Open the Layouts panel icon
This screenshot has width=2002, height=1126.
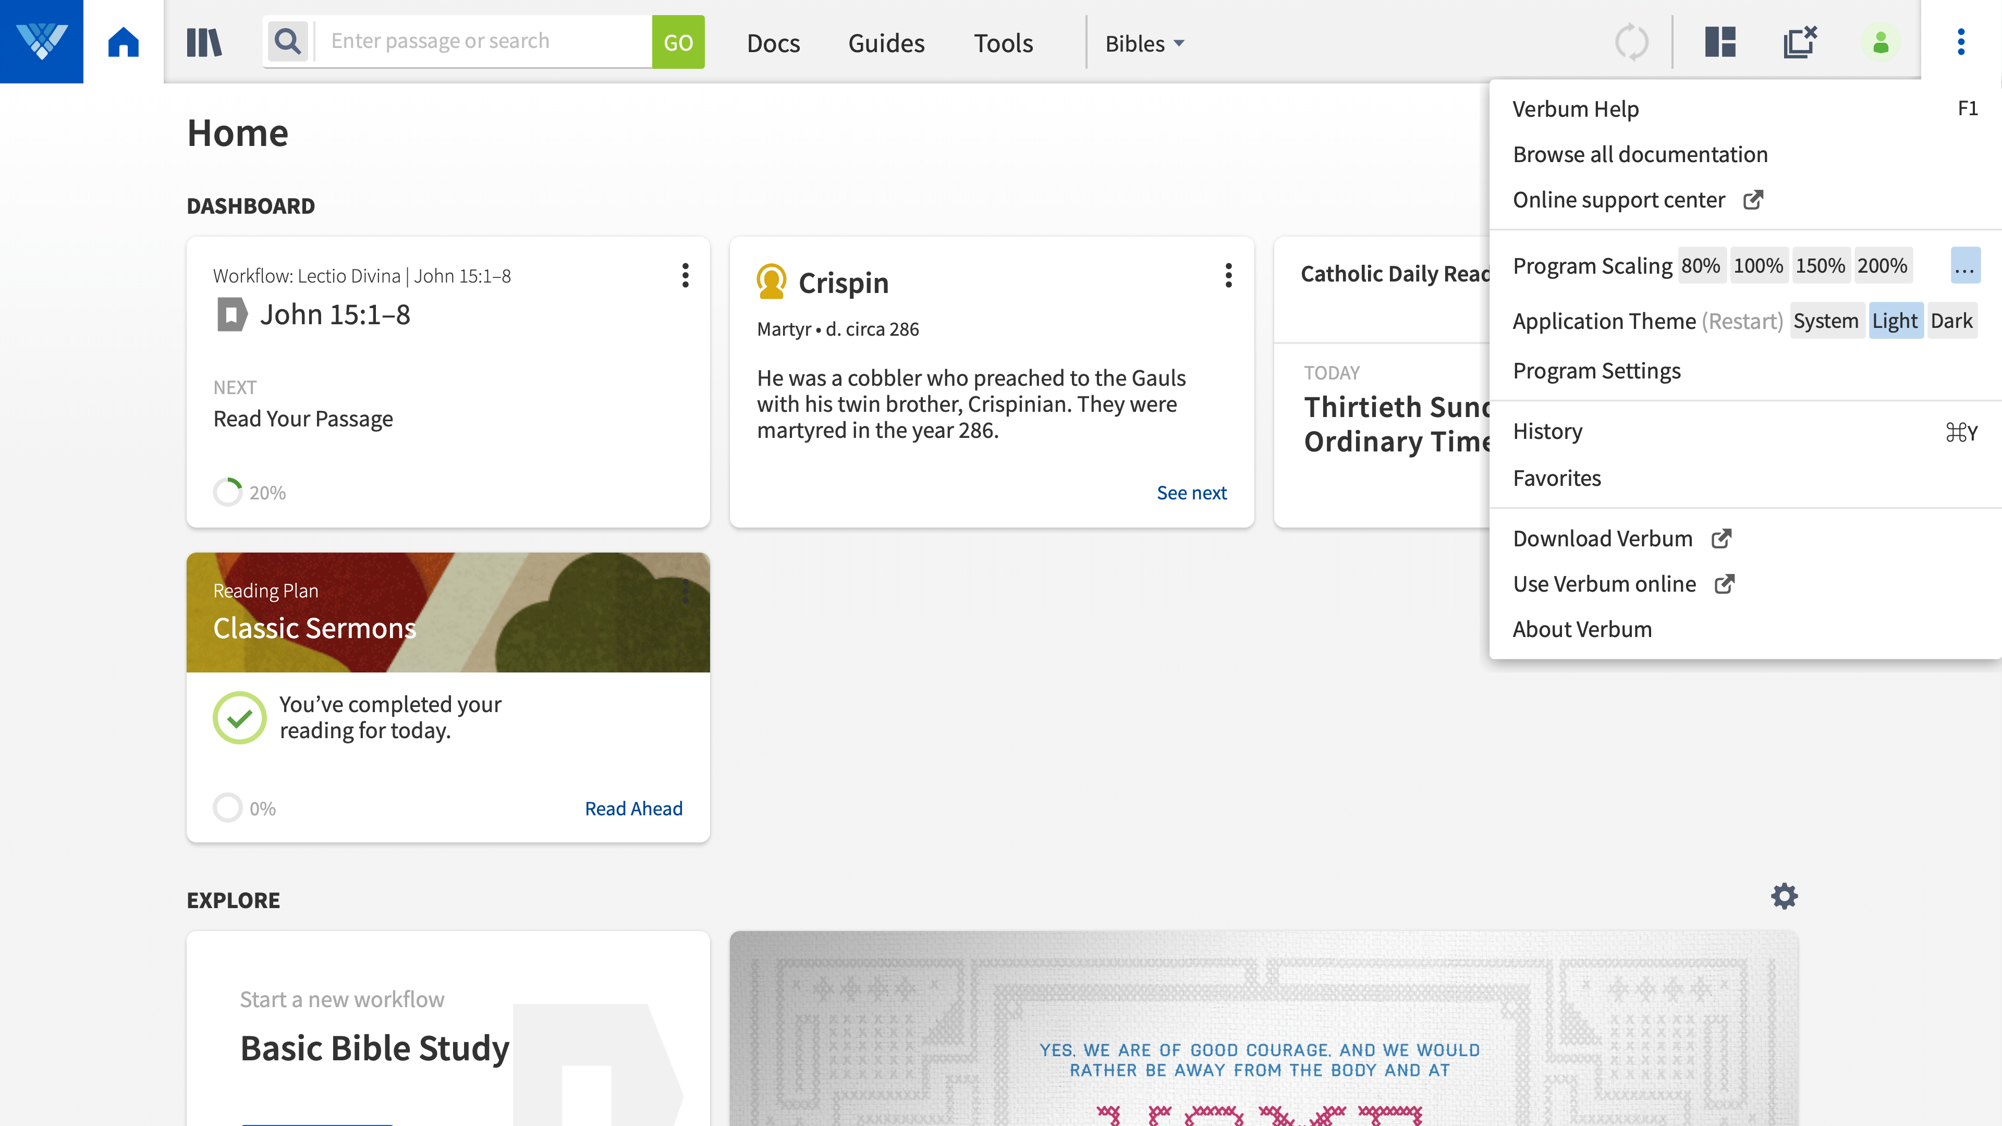point(1720,42)
